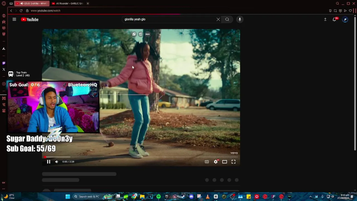The width and height of the screenshot is (357, 201).
Task: Add page to bookmarks heart icon
Action: pyautogui.click(x=350, y=11)
